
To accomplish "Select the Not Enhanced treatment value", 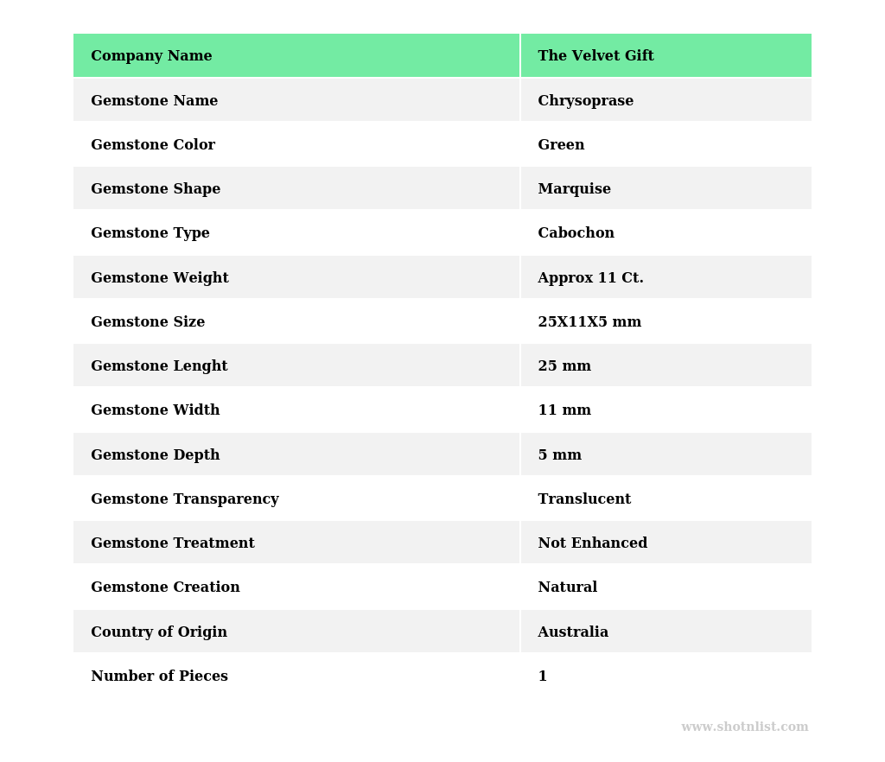I will coord(592,543).
